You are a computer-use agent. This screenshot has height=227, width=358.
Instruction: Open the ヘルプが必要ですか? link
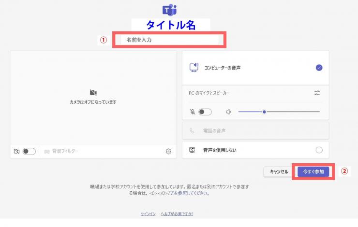point(177,213)
